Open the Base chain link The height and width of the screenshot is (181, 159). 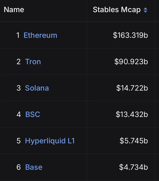[34, 167]
